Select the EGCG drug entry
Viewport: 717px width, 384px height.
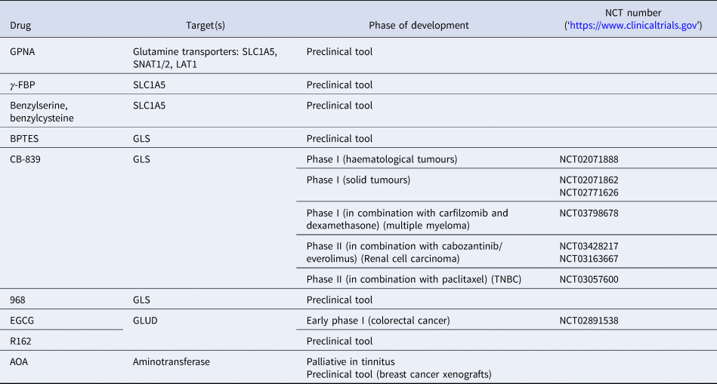[x=22, y=321]
